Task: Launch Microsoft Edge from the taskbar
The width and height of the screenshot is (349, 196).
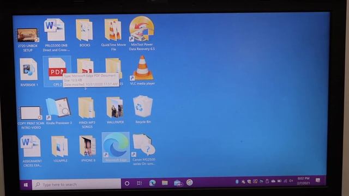Action: click(152, 183)
